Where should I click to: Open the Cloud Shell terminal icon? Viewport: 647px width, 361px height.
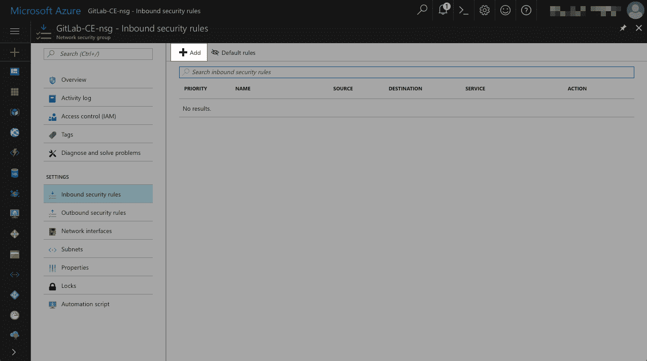coord(463,10)
